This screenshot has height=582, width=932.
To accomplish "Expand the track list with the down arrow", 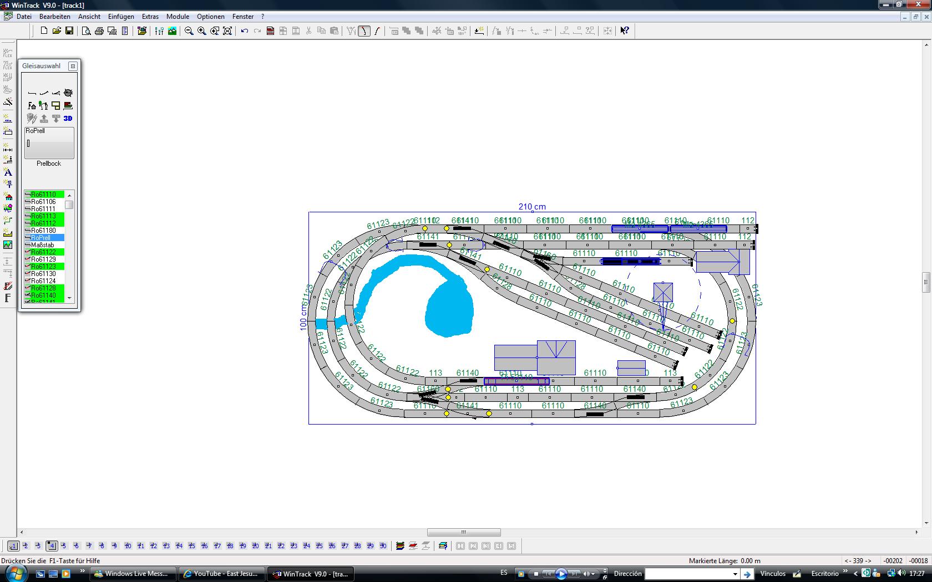I will coord(69,298).
